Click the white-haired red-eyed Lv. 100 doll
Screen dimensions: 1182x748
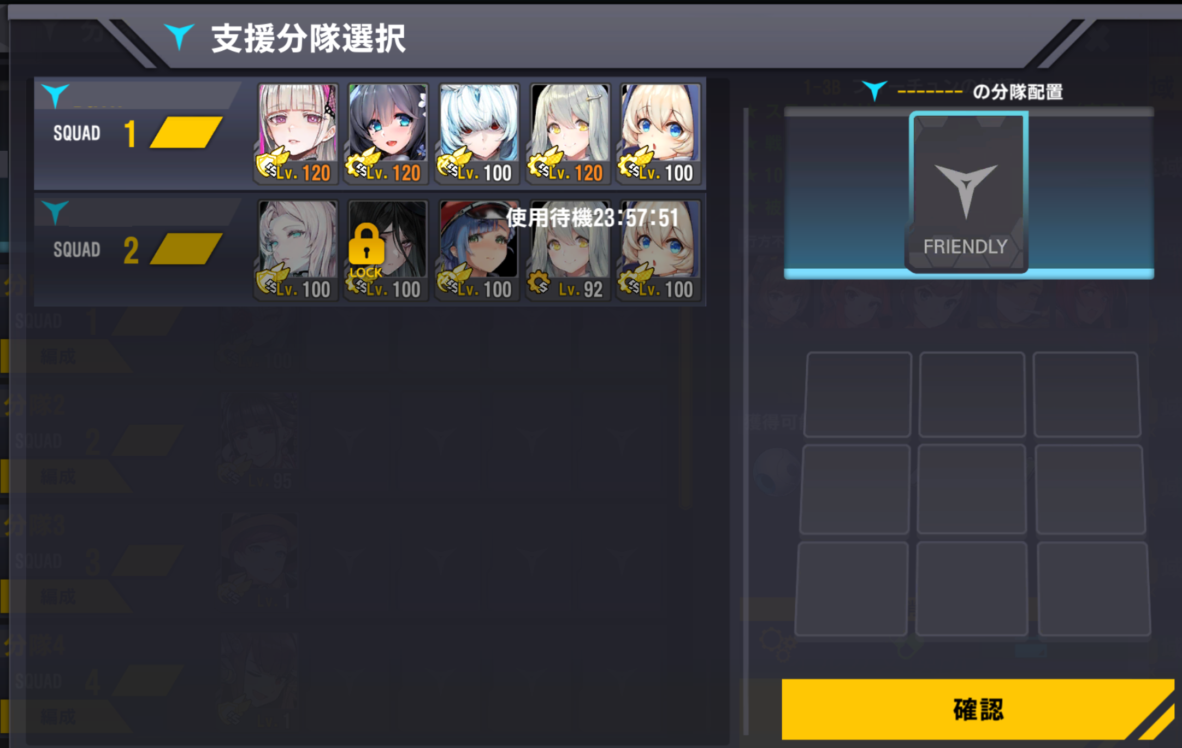point(478,133)
